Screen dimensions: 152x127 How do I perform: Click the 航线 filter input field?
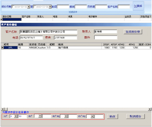(81, 7)
